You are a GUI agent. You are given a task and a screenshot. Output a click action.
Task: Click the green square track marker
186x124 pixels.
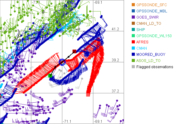(50, 75)
